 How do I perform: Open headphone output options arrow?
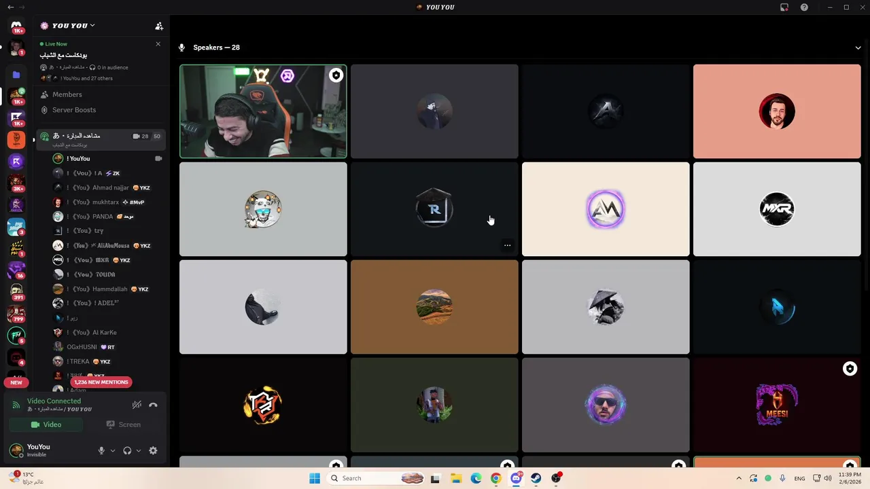coord(139,450)
